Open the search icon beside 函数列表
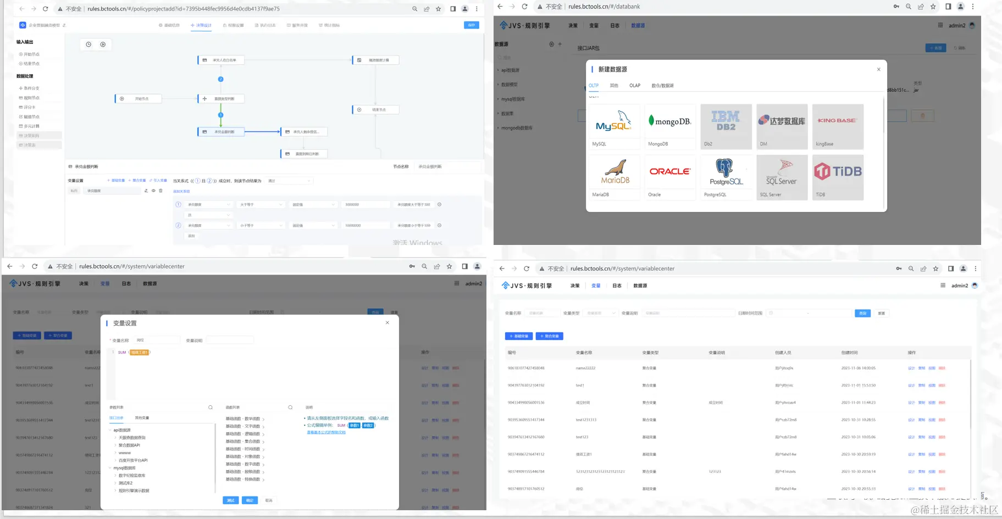The image size is (1002, 519). pos(290,408)
